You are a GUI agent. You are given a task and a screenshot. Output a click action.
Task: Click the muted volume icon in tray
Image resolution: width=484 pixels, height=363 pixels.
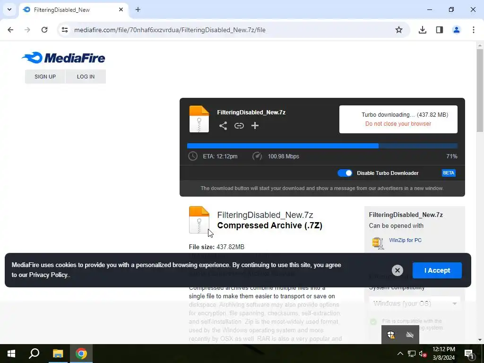coord(423,354)
